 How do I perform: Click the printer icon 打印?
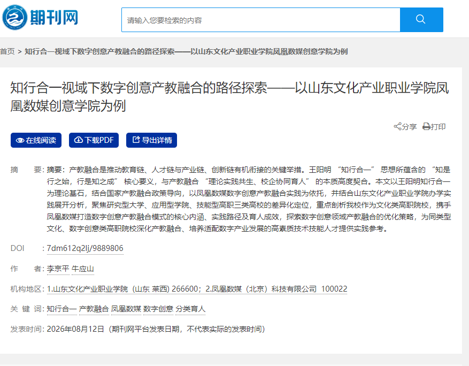(434, 127)
